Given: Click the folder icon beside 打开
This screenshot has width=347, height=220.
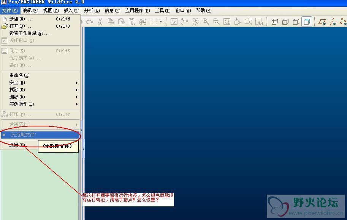Looking at the screenshot, I should click(x=5, y=26).
